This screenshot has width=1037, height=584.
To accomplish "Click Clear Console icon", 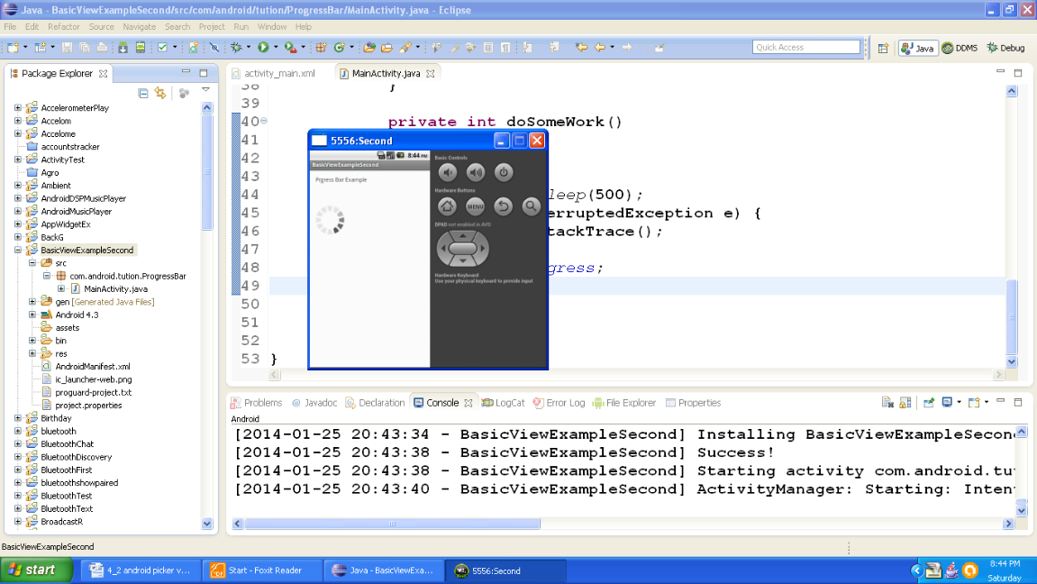I will [x=887, y=402].
